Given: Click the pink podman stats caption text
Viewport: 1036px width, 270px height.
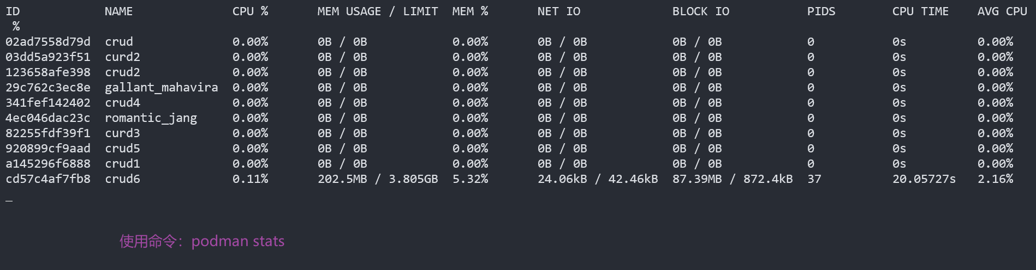Looking at the screenshot, I should (202, 241).
